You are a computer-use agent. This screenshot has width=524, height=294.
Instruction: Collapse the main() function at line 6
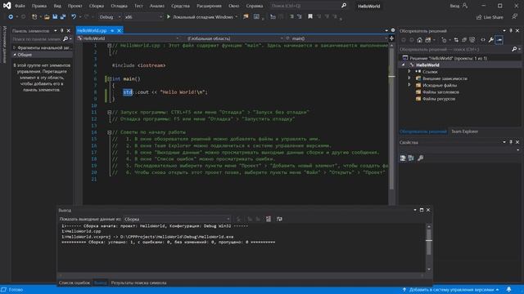[109, 79]
